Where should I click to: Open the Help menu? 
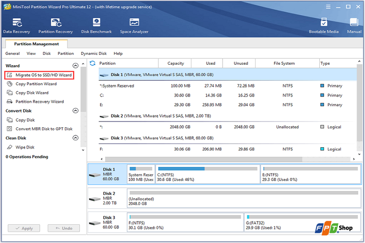pyautogui.click(x=118, y=53)
